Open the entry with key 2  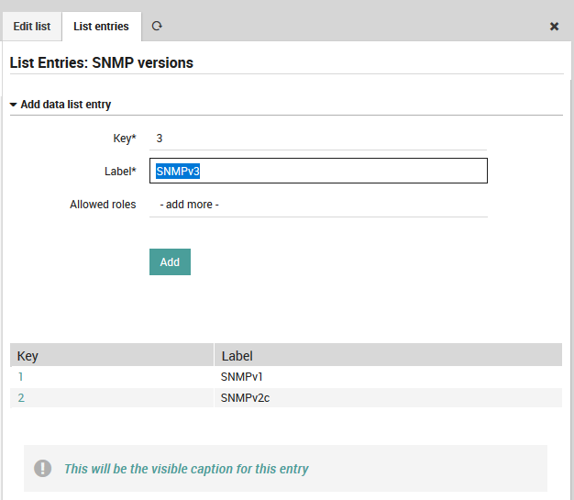coord(21,397)
